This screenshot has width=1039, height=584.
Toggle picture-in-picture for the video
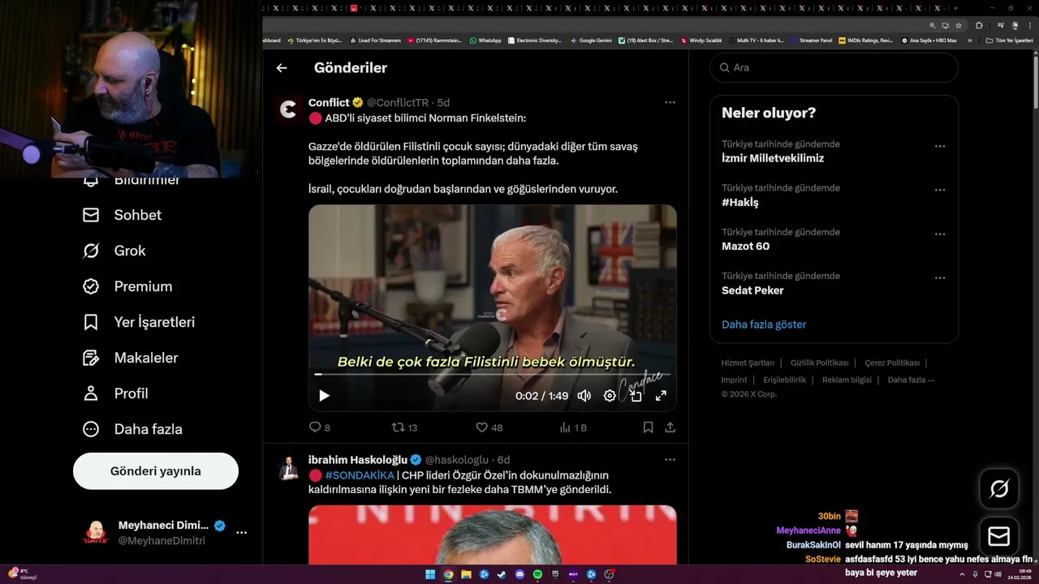coord(636,396)
